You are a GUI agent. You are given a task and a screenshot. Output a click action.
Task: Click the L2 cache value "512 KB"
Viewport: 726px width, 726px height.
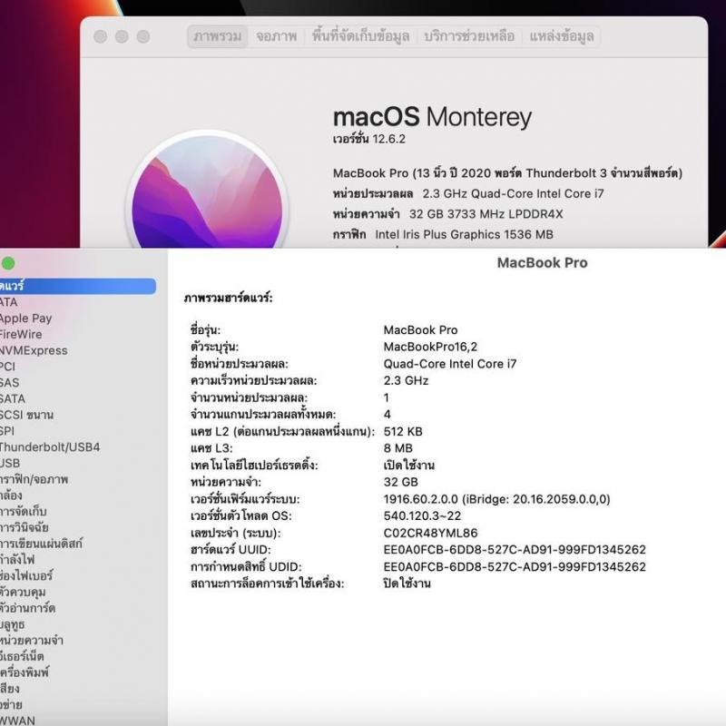click(x=403, y=432)
